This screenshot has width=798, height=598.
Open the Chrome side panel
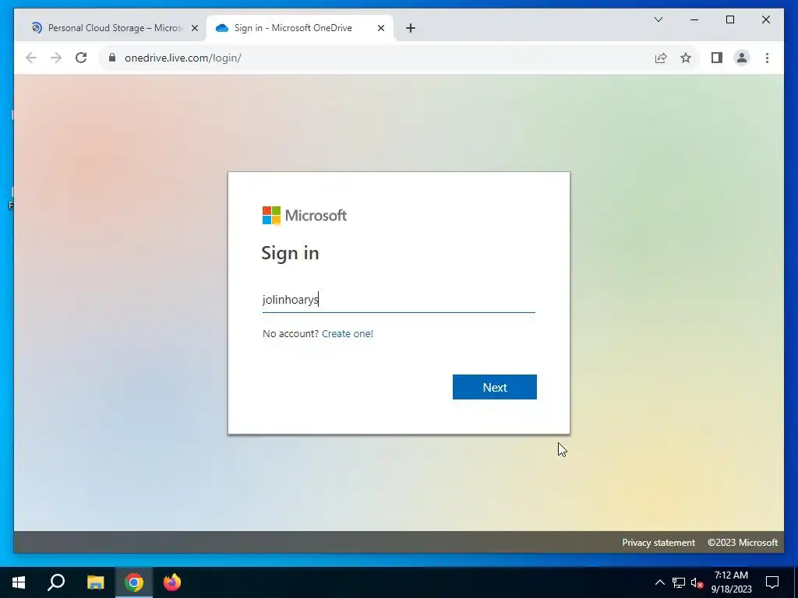click(717, 58)
